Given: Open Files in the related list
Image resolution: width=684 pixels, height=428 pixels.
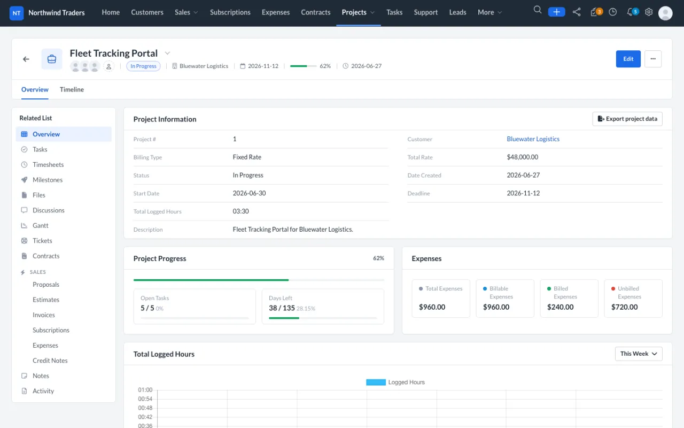Looking at the screenshot, I should coord(64,195).
